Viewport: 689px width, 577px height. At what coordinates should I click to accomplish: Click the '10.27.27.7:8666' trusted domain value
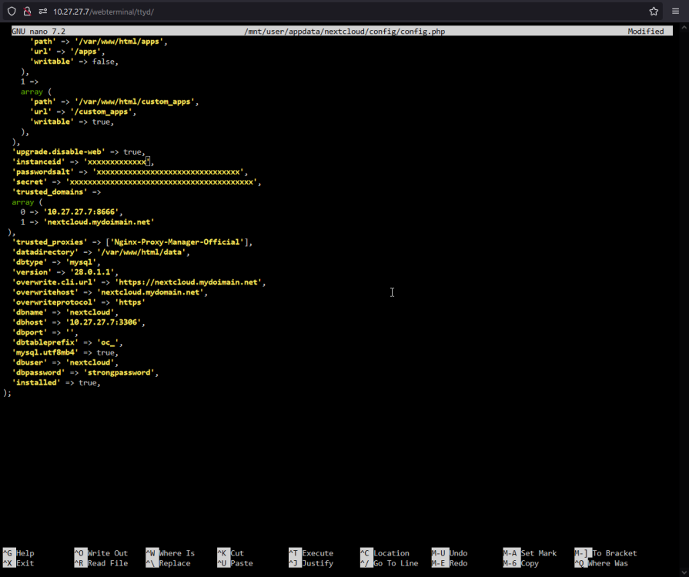point(81,212)
